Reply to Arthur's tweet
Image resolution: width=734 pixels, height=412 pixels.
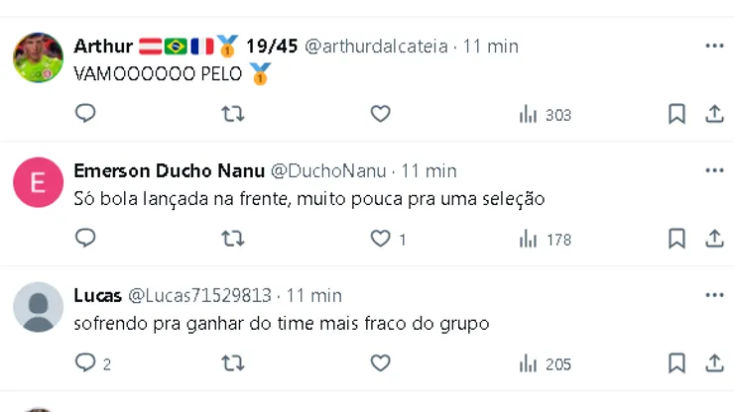coord(86,114)
